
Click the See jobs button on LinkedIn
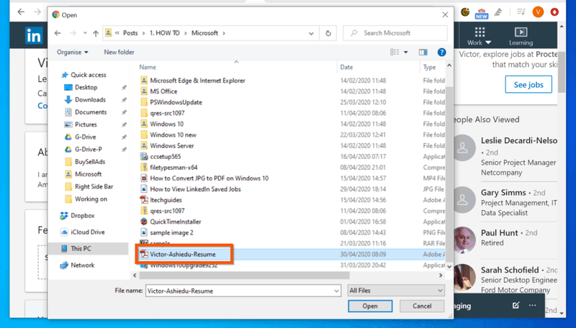(528, 85)
